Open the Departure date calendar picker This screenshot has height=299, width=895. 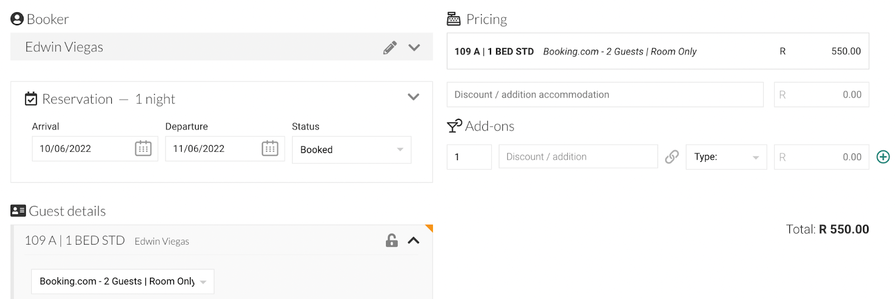[270, 148]
